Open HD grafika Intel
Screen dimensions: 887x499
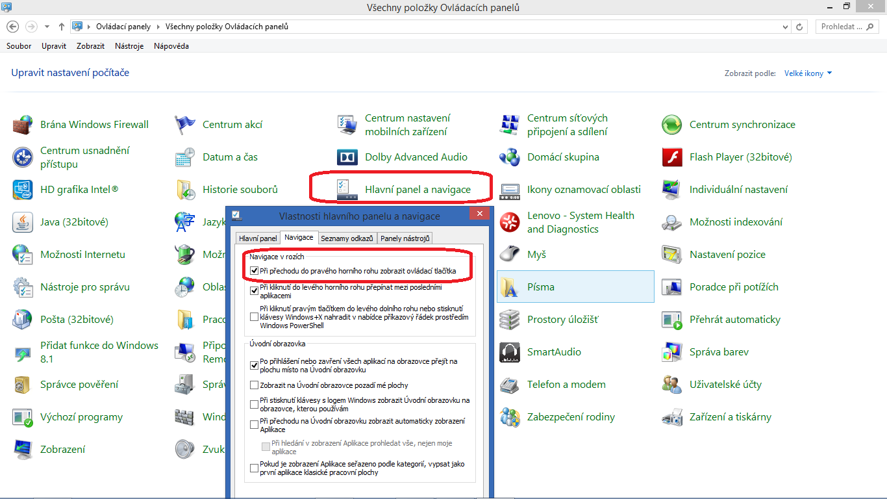pos(66,190)
